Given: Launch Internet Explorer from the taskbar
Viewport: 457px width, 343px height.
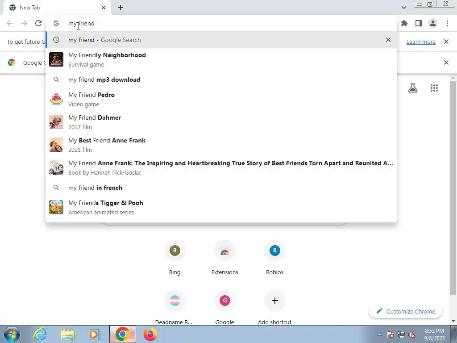Looking at the screenshot, I should (x=40, y=334).
